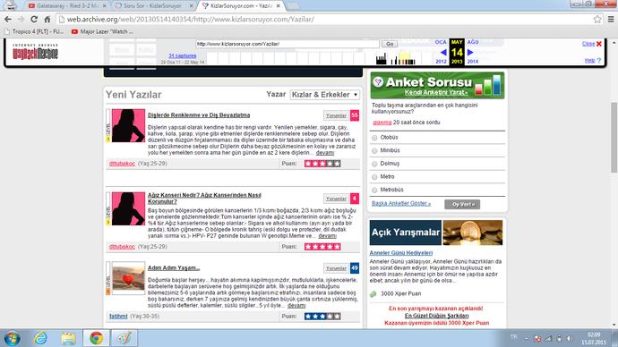
Task: Click the fatihmt author link
Action: (x=118, y=317)
